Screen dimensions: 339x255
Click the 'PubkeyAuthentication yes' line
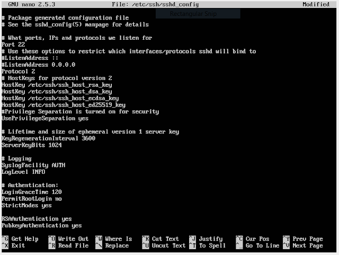tap(42, 225)
